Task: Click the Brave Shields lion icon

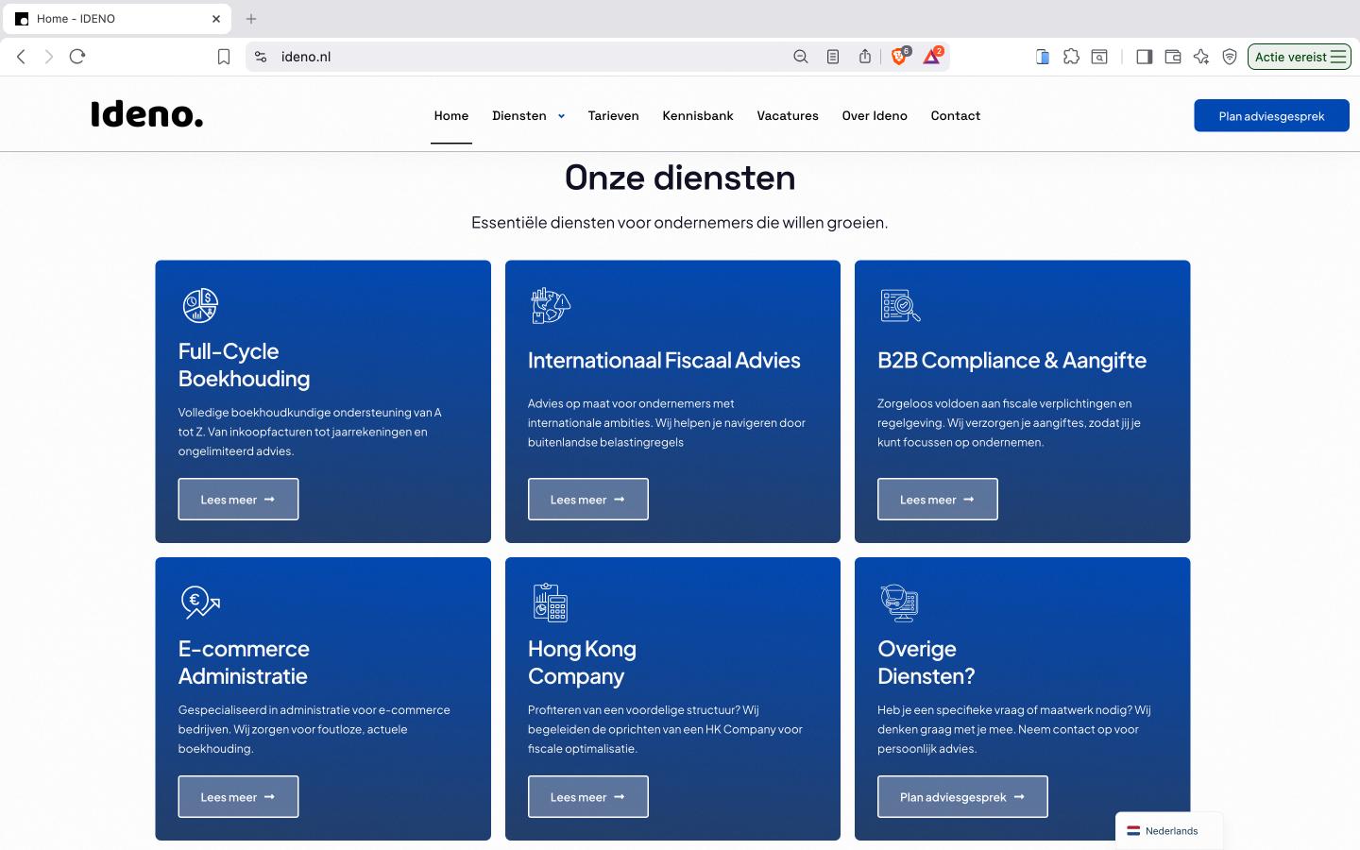Action: pyautogui.click(x=898, y=57)
